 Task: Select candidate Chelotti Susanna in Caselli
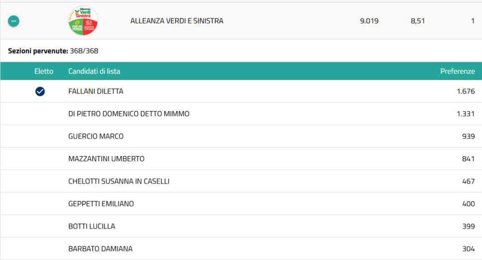coord(119,182)
